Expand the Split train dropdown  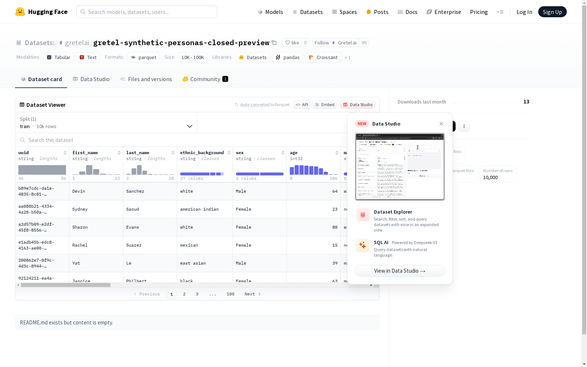[106, 123]
